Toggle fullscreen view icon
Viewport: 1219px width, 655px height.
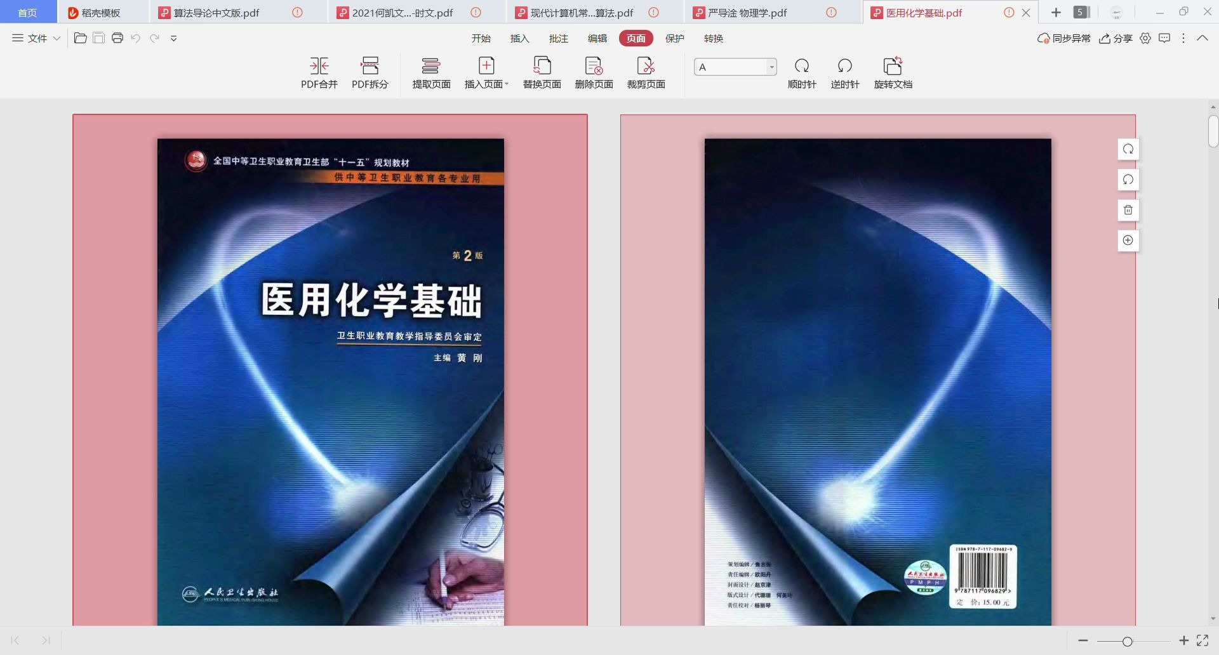1202,641
